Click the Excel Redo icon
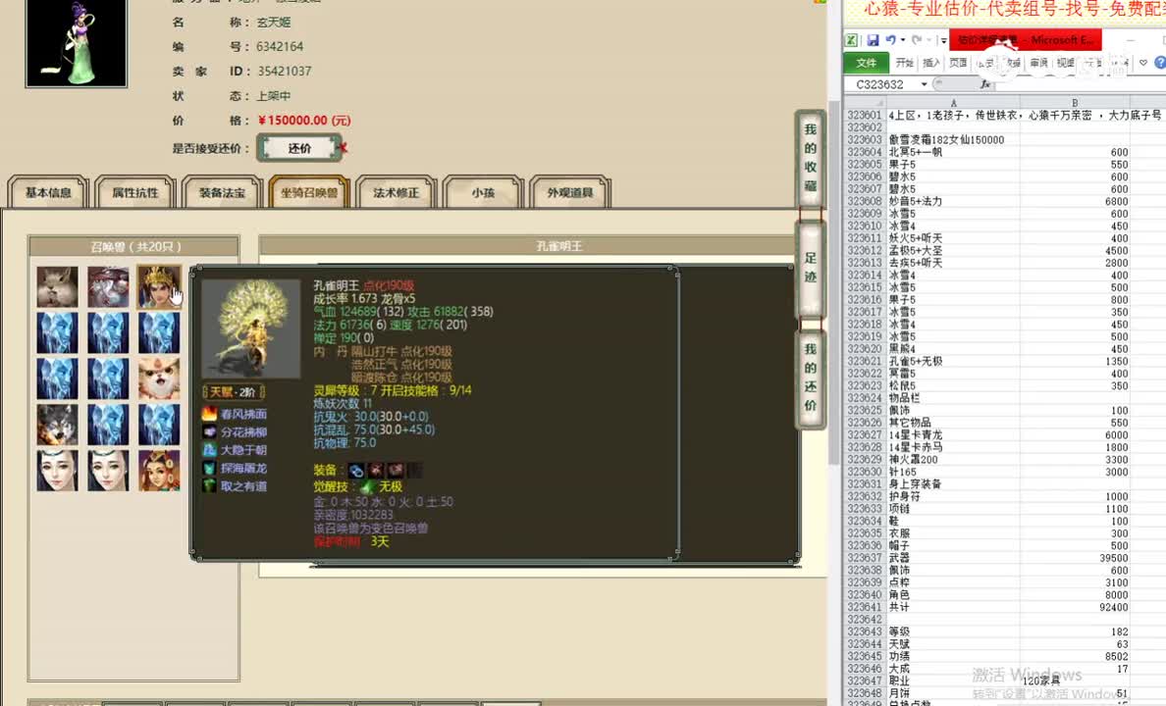 click(916, 38)
